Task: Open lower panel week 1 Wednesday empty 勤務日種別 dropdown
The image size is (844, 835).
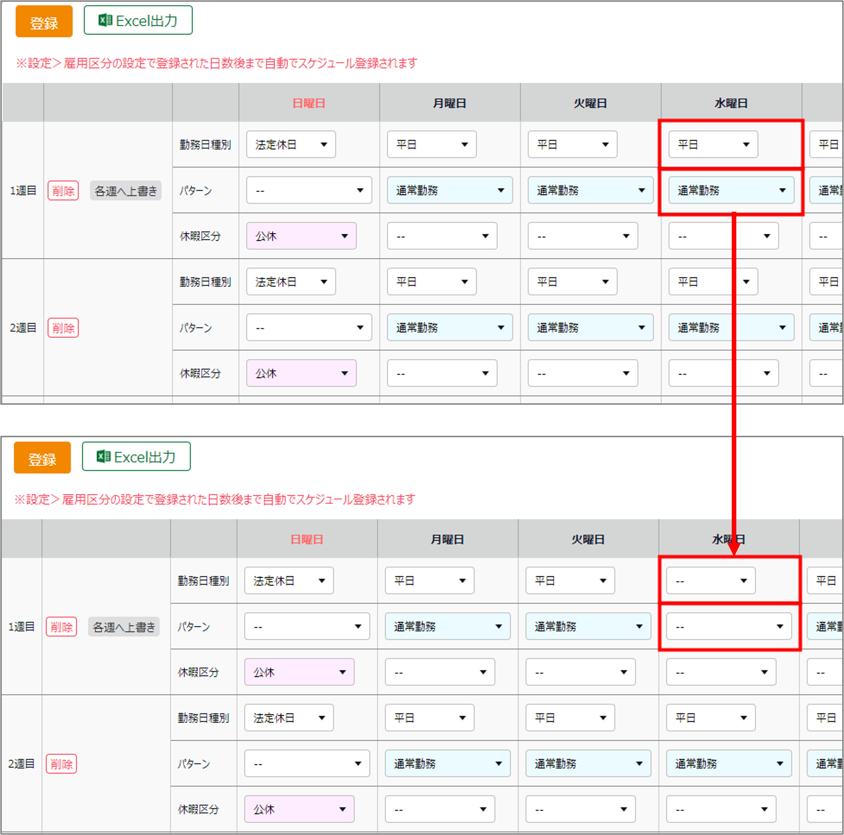Action: [710, 581]
